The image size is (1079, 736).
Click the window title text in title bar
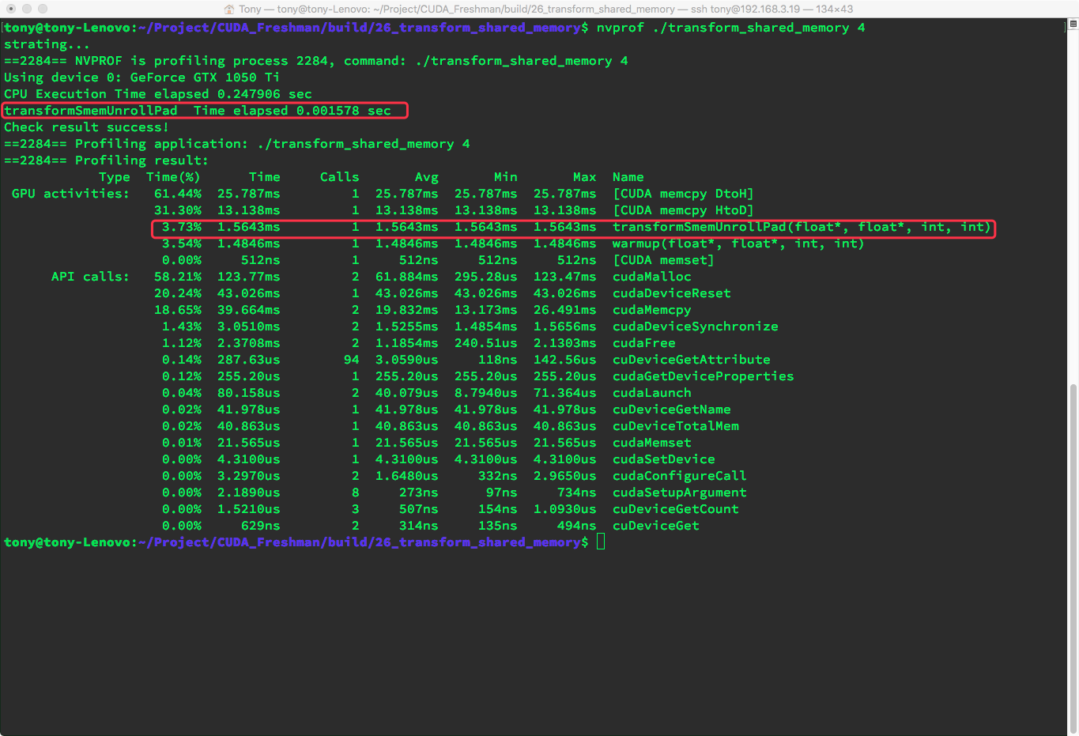(539, 9)
